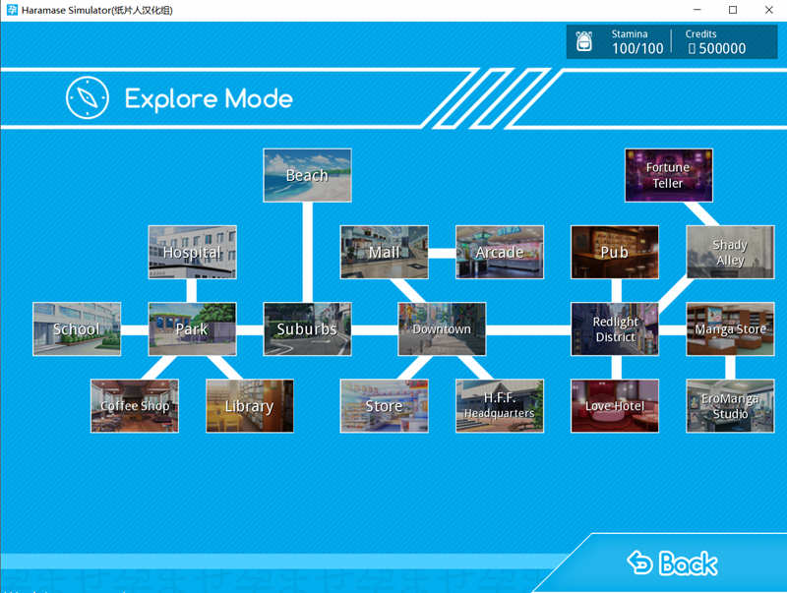Enter the Pub location
Viewport: 787px width, 593px height.
[x=615, y=252]
